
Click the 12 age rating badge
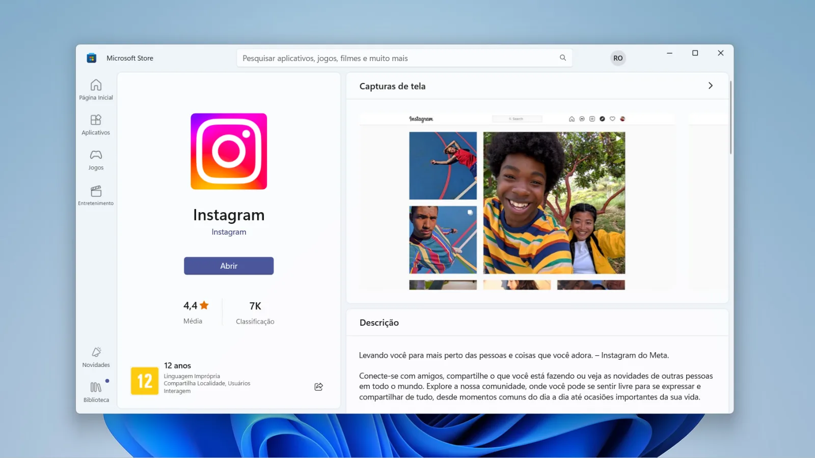145,381
